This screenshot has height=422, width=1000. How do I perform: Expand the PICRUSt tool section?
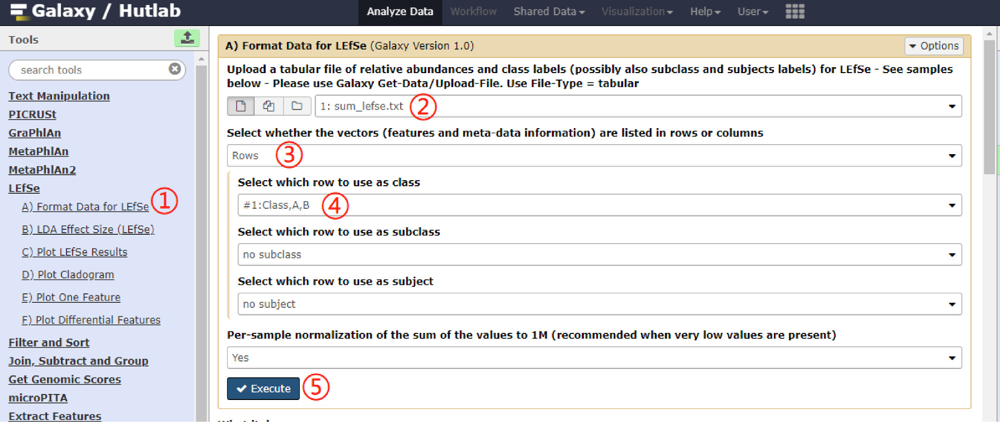[33, 115]
